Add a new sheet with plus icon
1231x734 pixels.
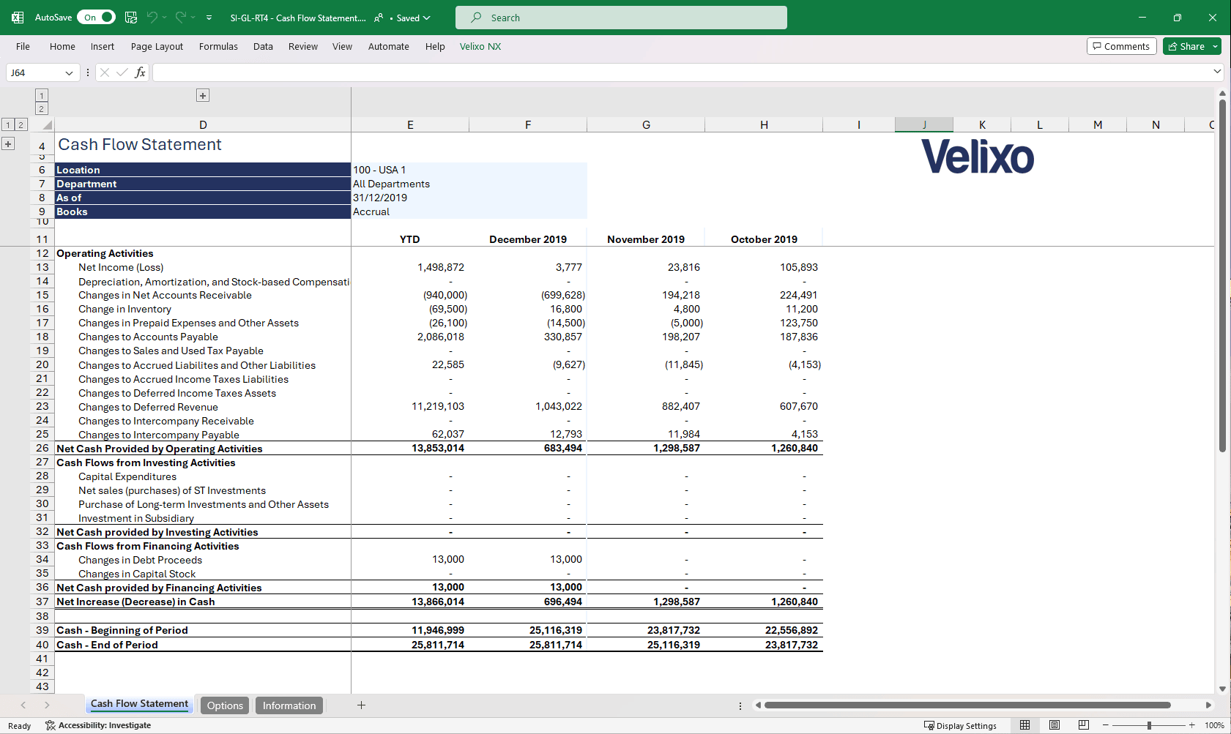point(361,705)
